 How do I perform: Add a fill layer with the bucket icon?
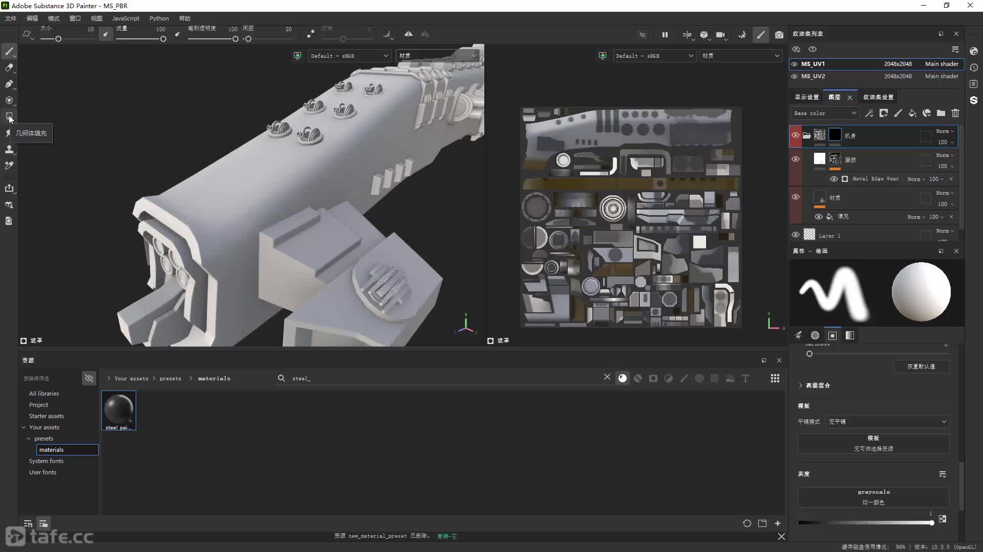[912, 113]
